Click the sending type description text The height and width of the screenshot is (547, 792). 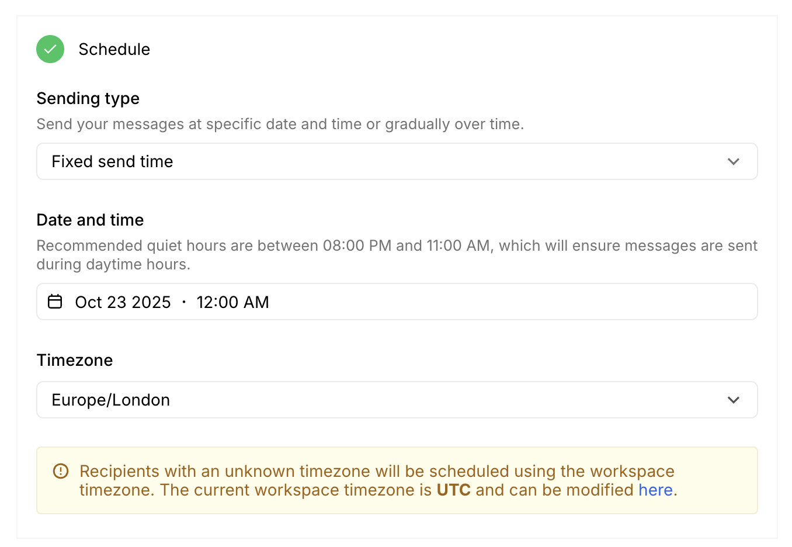(280, 124)
